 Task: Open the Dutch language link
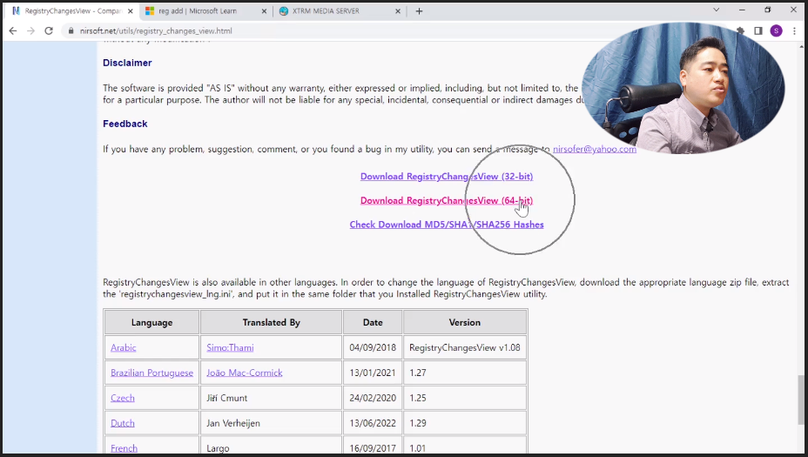[122, 423]
